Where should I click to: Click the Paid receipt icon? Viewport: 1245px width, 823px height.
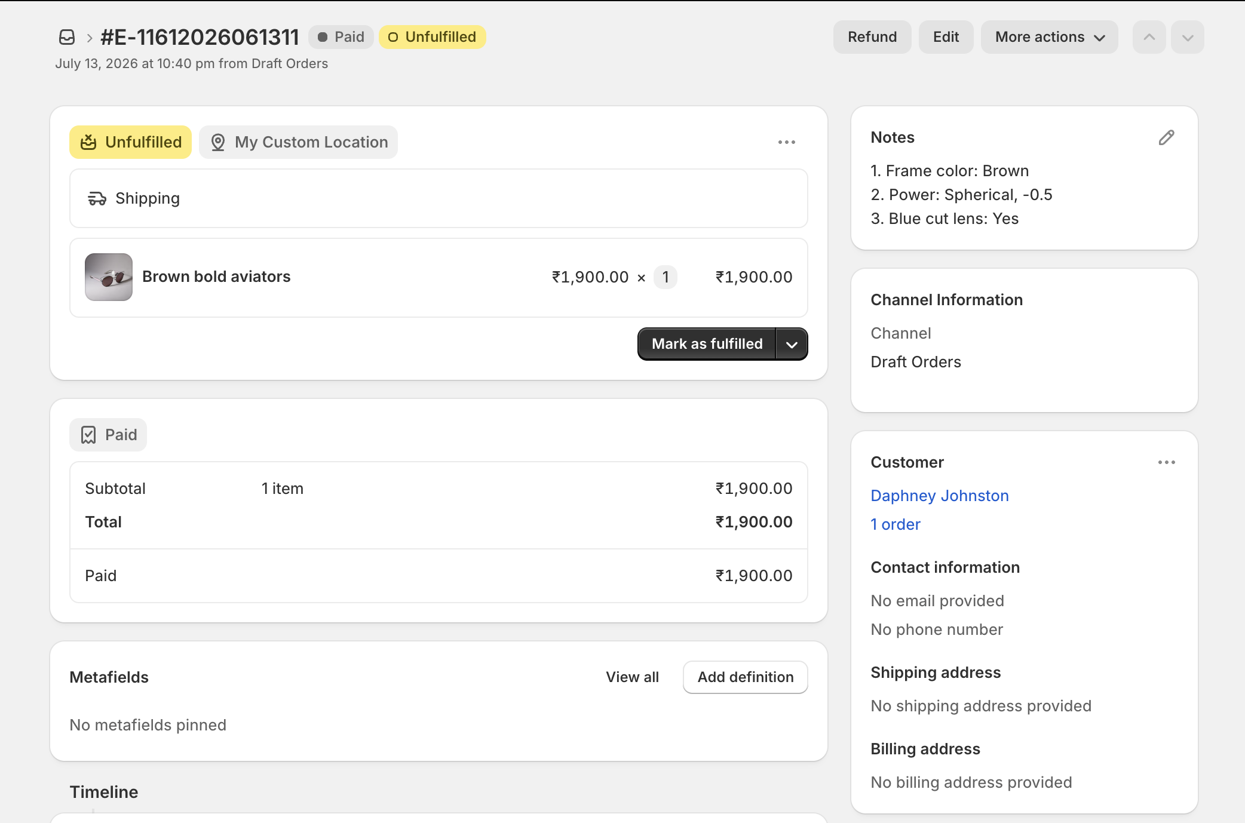pos(88,435)
